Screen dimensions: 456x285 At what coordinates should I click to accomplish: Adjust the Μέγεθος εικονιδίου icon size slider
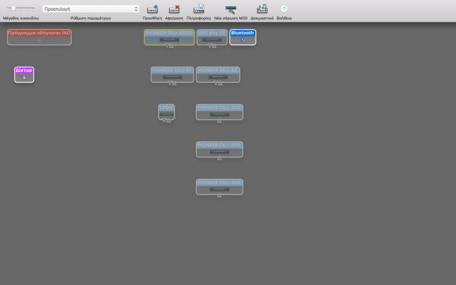(x=14, y=9)
